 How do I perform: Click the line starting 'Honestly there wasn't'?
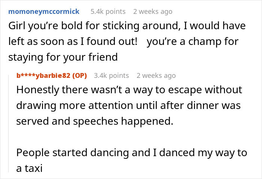tap(130, 90)
